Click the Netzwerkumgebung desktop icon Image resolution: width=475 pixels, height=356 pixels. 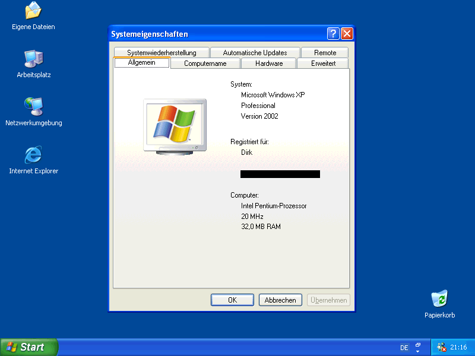point(33,107)
